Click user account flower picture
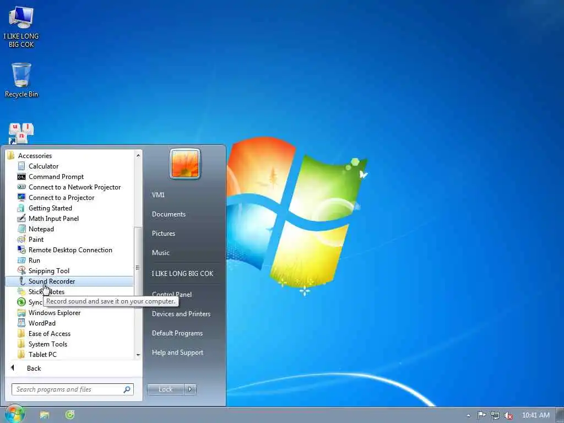564x423 pixels. pos(185,164)
